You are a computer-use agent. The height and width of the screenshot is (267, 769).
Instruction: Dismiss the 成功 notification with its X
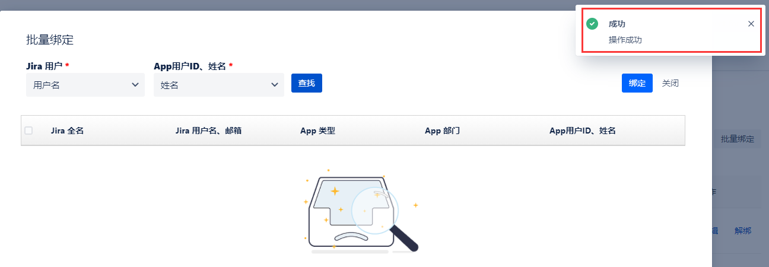click(x=751, y=24)
